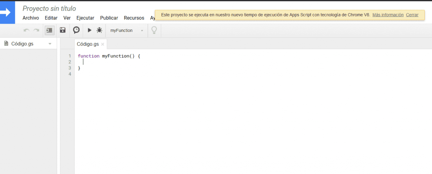Click code line 'function myFunction() {'
This screenshot has width=432, height=174.
[109, 56]
